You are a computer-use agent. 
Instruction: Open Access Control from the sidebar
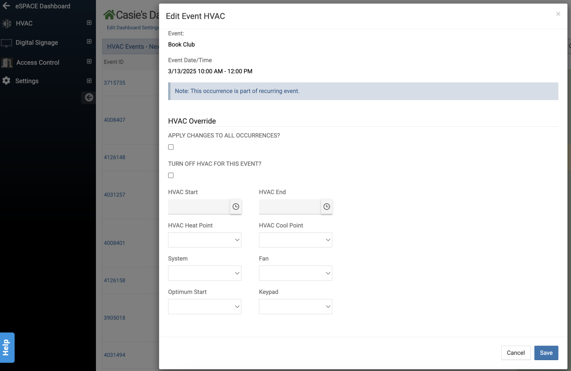[x=38, y=62]
